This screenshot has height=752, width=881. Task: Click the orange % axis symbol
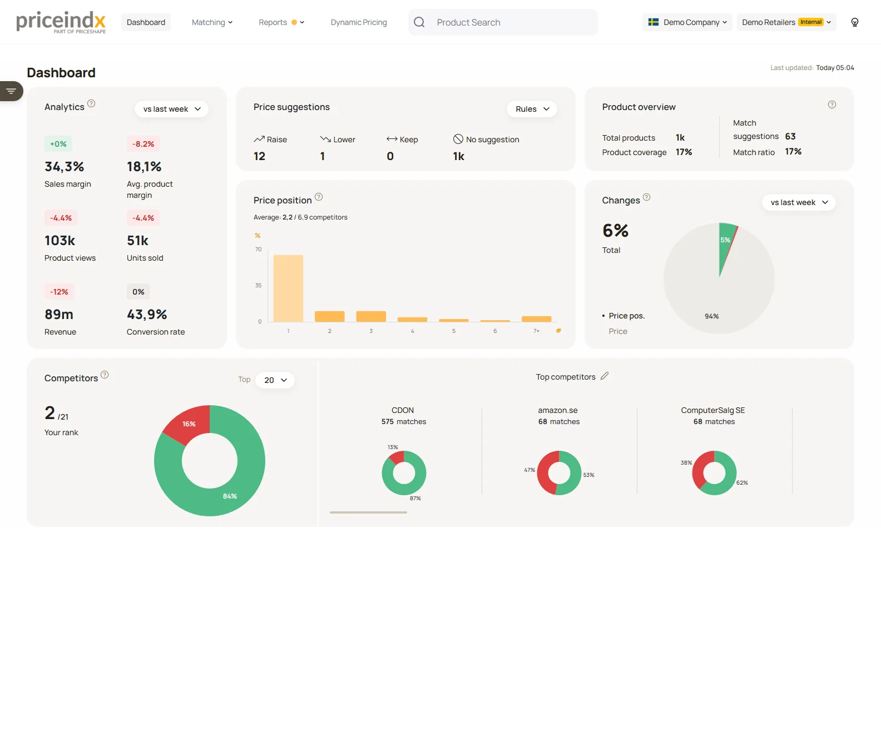(x=258, y=236)
